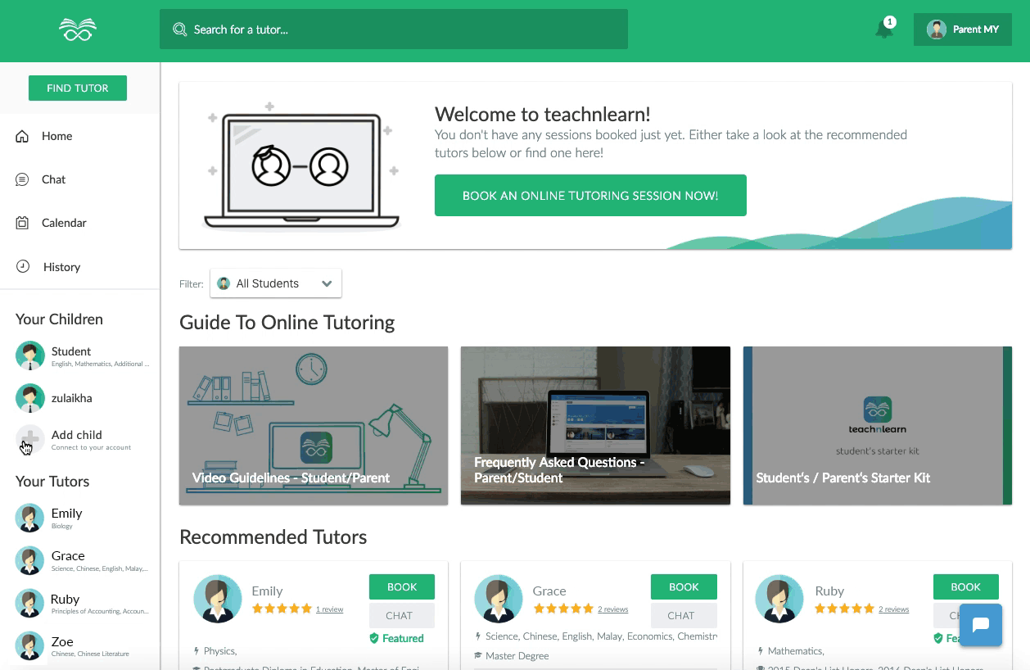
Task: Open the Parent MY account menu
Action: point(963,29)
